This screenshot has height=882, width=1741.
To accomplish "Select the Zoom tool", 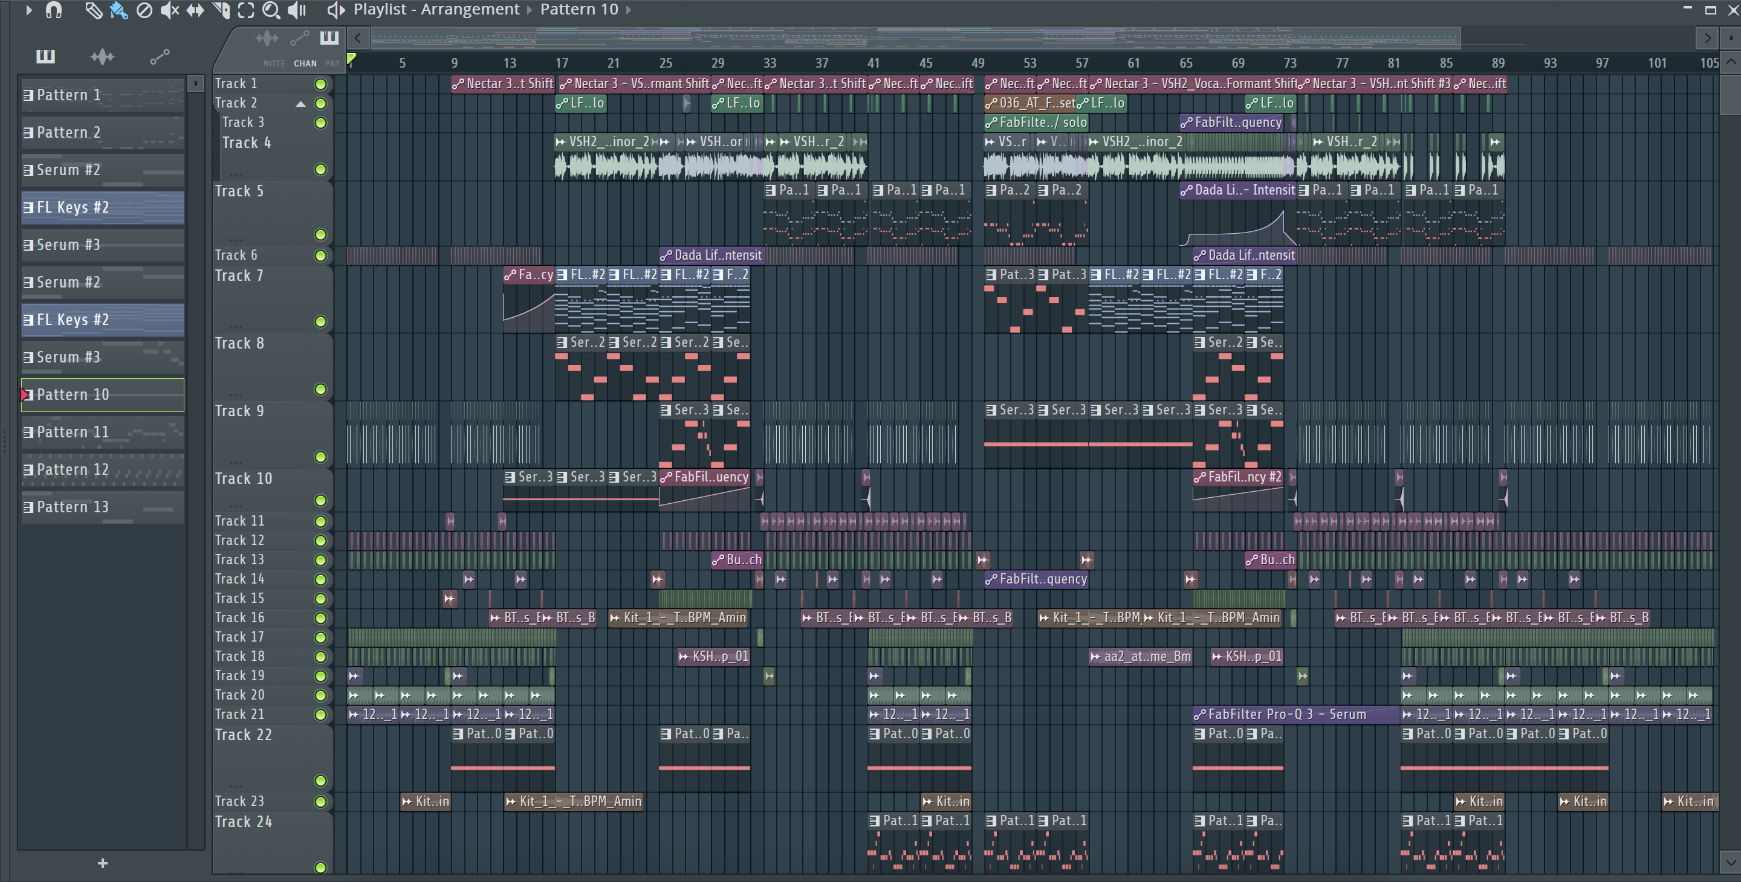I will (x=271, y=10).
